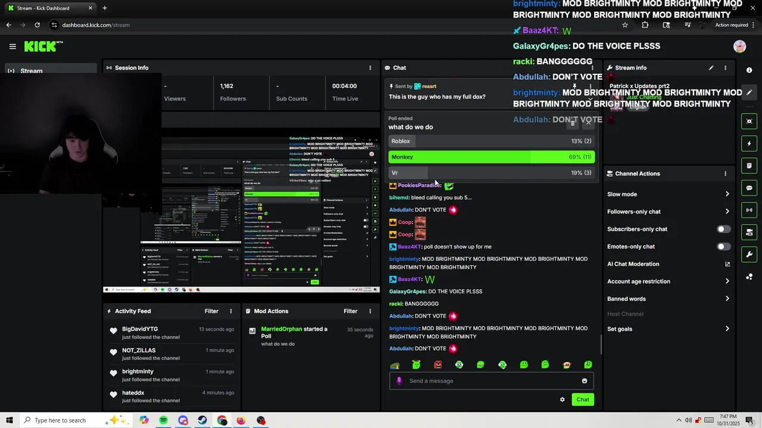Click the notes sidebar icon

click(749, 165)
